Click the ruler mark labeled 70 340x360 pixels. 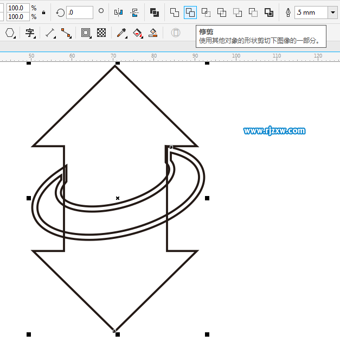tap(113, 56)
